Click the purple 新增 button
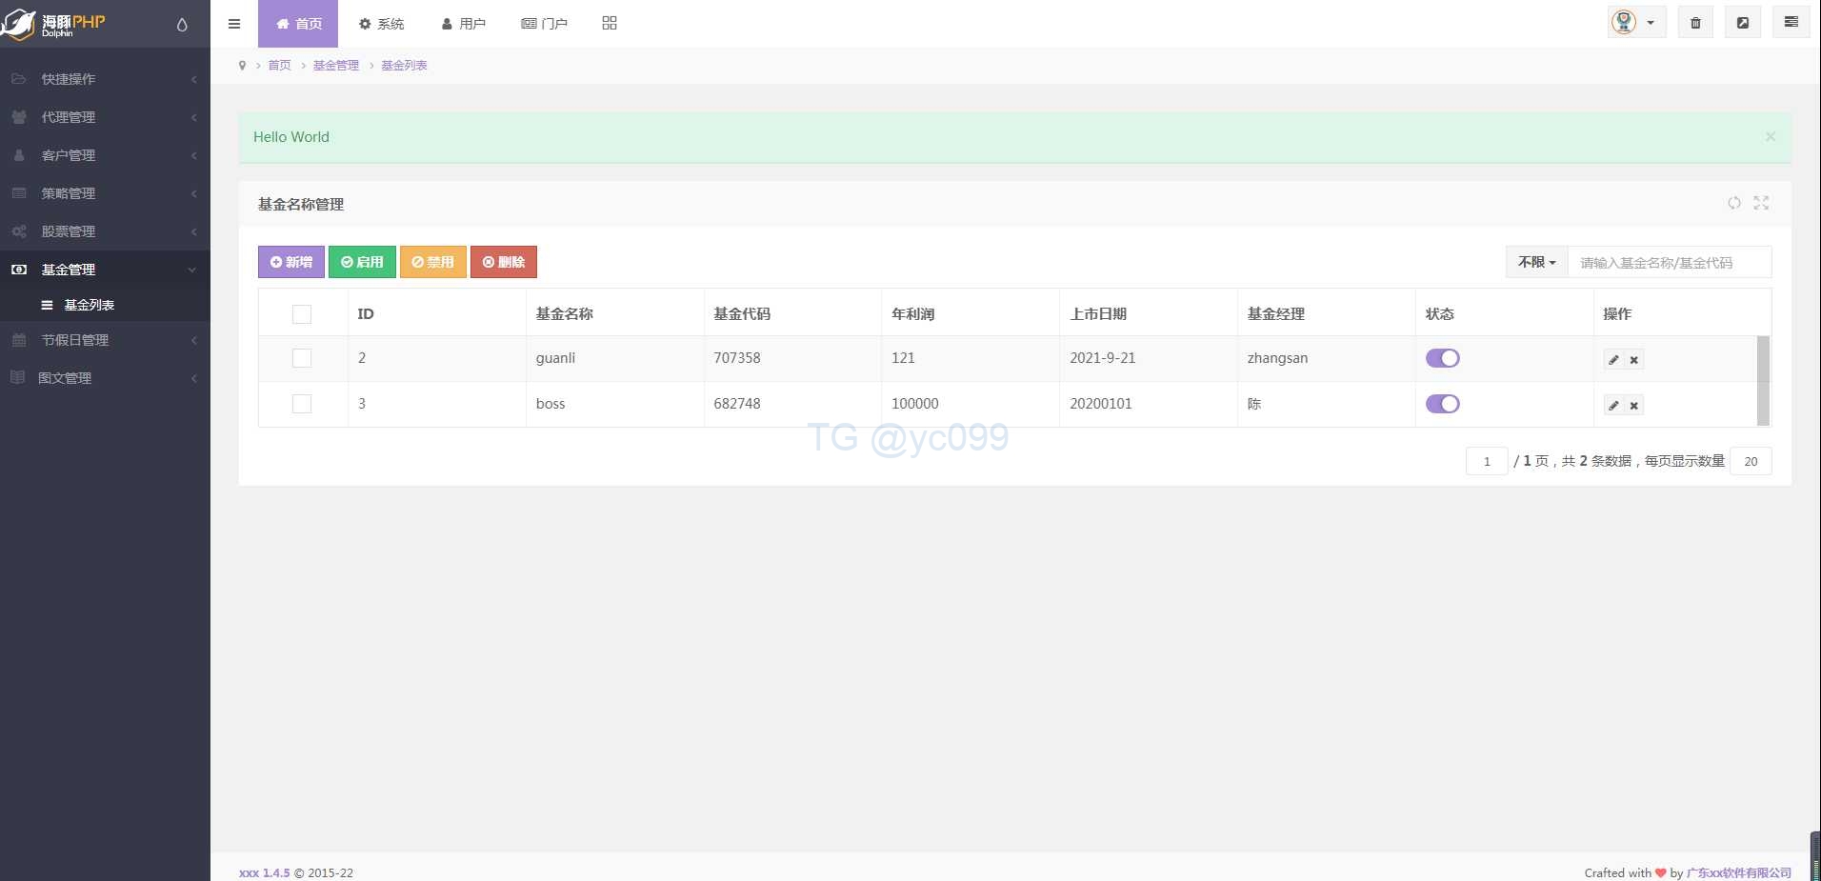Image resolution: width=1821 pixels, height=881 pixels. [291, 262]
